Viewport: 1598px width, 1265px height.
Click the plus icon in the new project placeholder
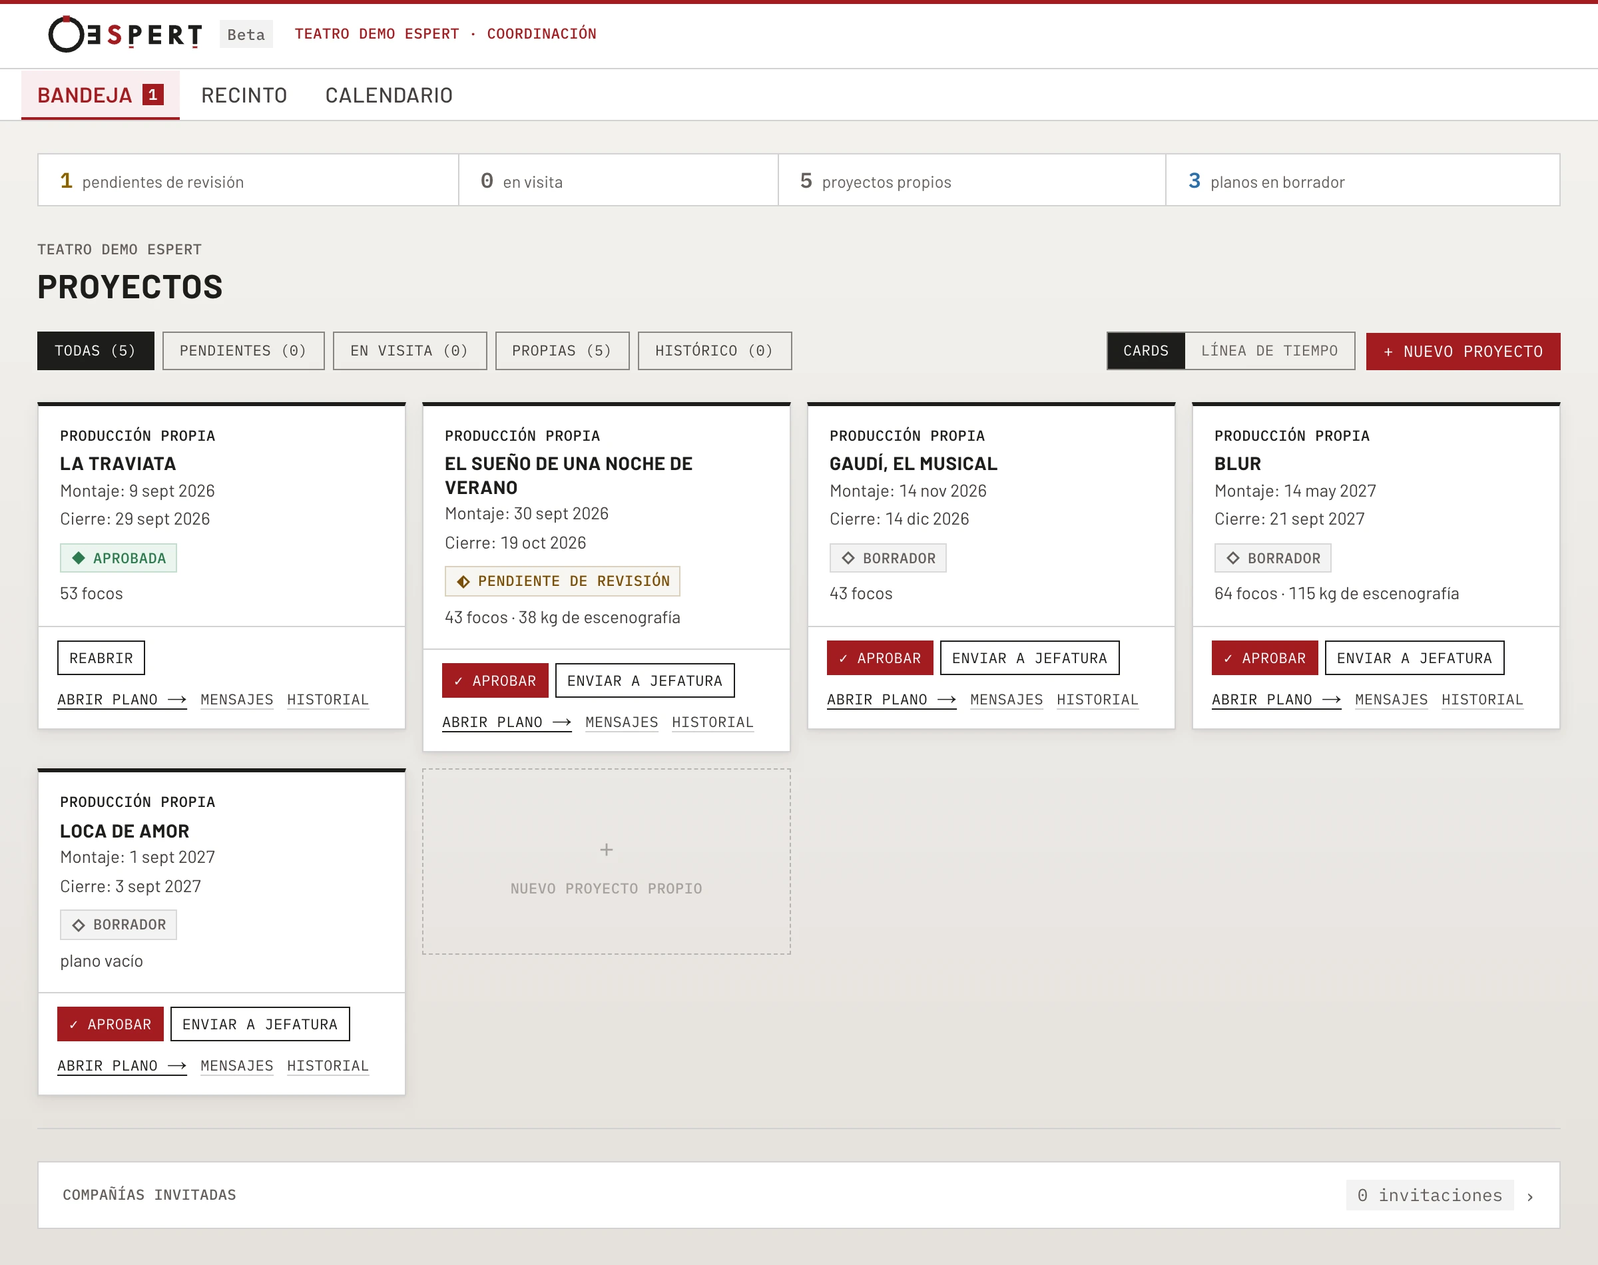click(x=606, y=850)
